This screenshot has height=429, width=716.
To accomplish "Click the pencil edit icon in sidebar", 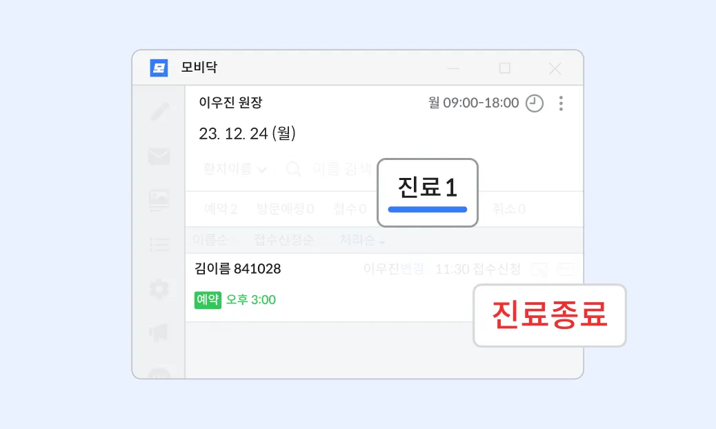I will [160, 112].
